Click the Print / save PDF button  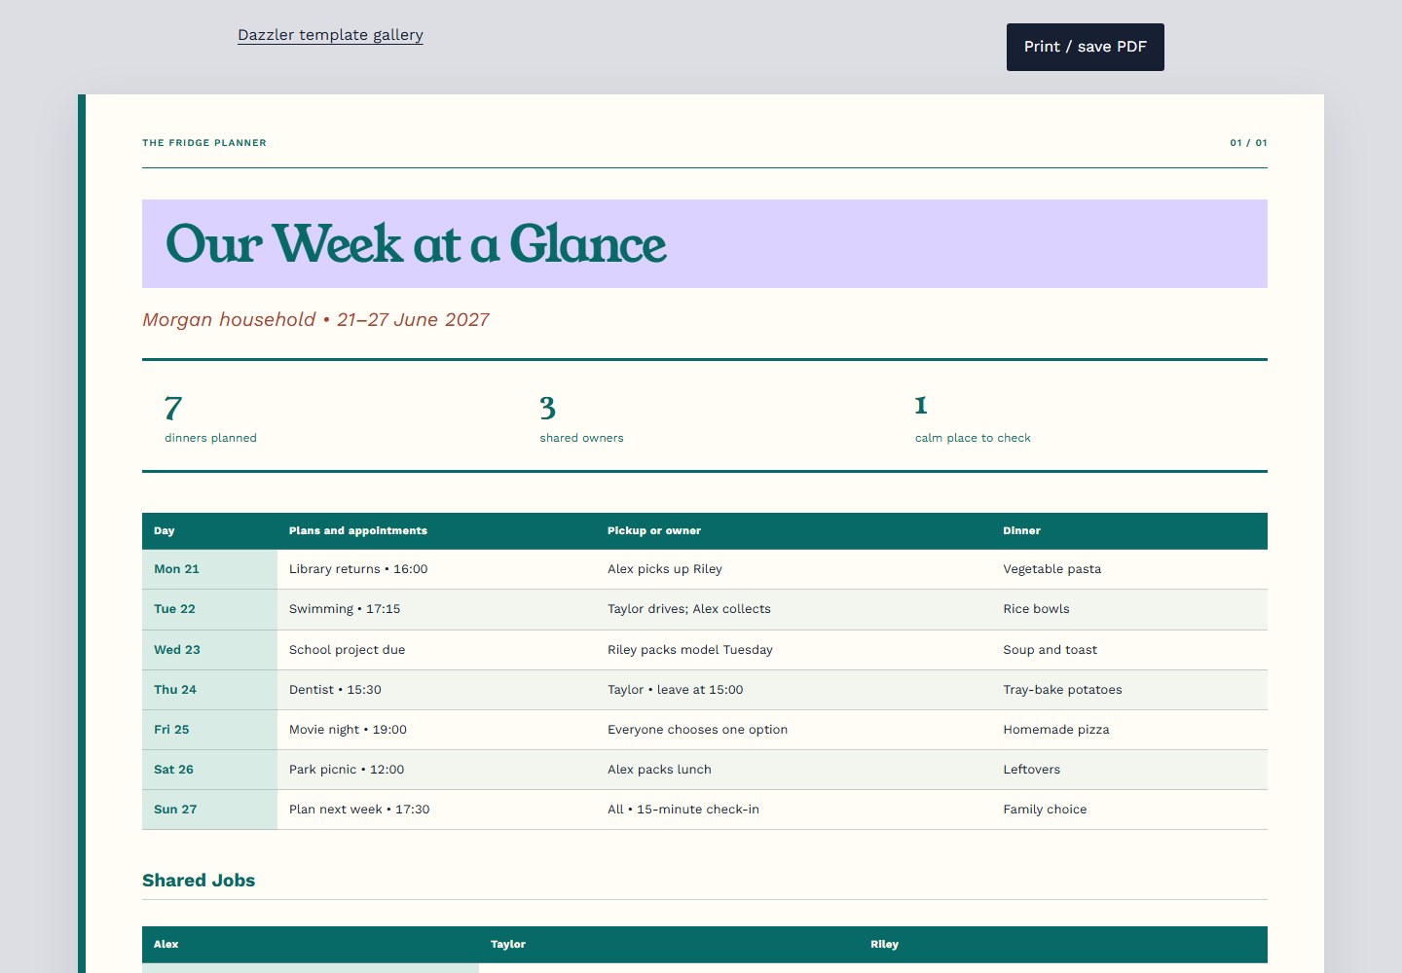(x=1085, y=47)
